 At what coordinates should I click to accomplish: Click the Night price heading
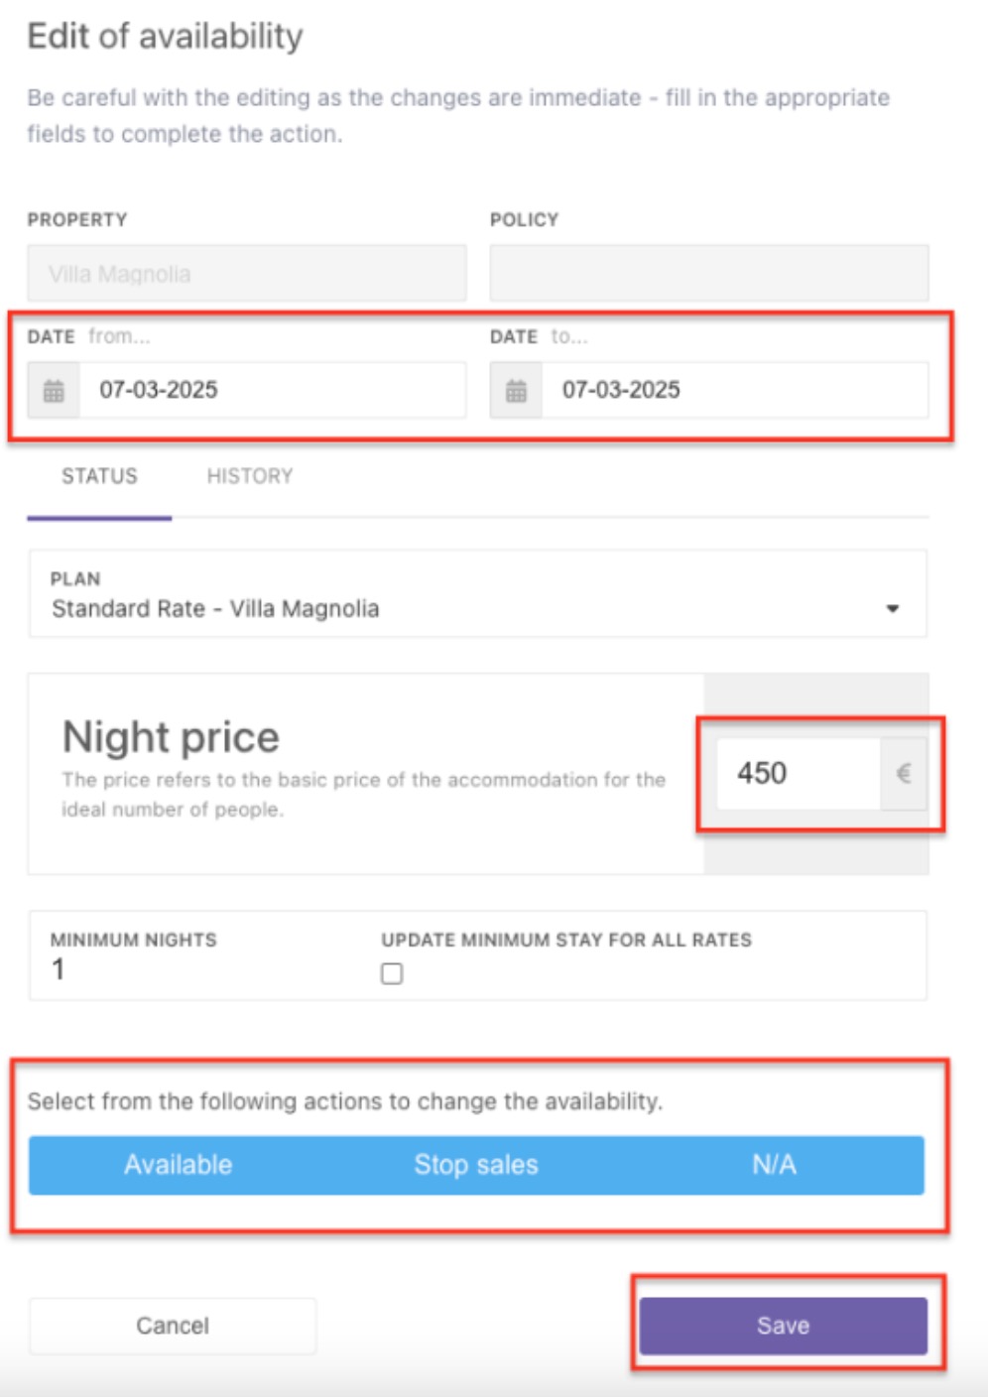[171, 737]
